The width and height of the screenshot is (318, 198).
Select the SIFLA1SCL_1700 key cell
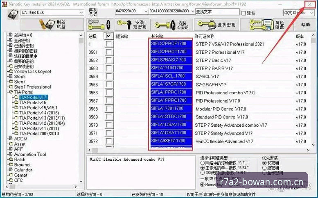[171, 76]
